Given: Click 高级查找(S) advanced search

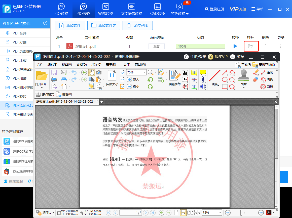Looking at the screenshot, I should tap(264, 65).
